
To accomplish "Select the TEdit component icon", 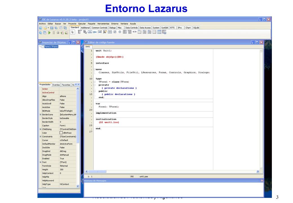I will tap(100, 32).
